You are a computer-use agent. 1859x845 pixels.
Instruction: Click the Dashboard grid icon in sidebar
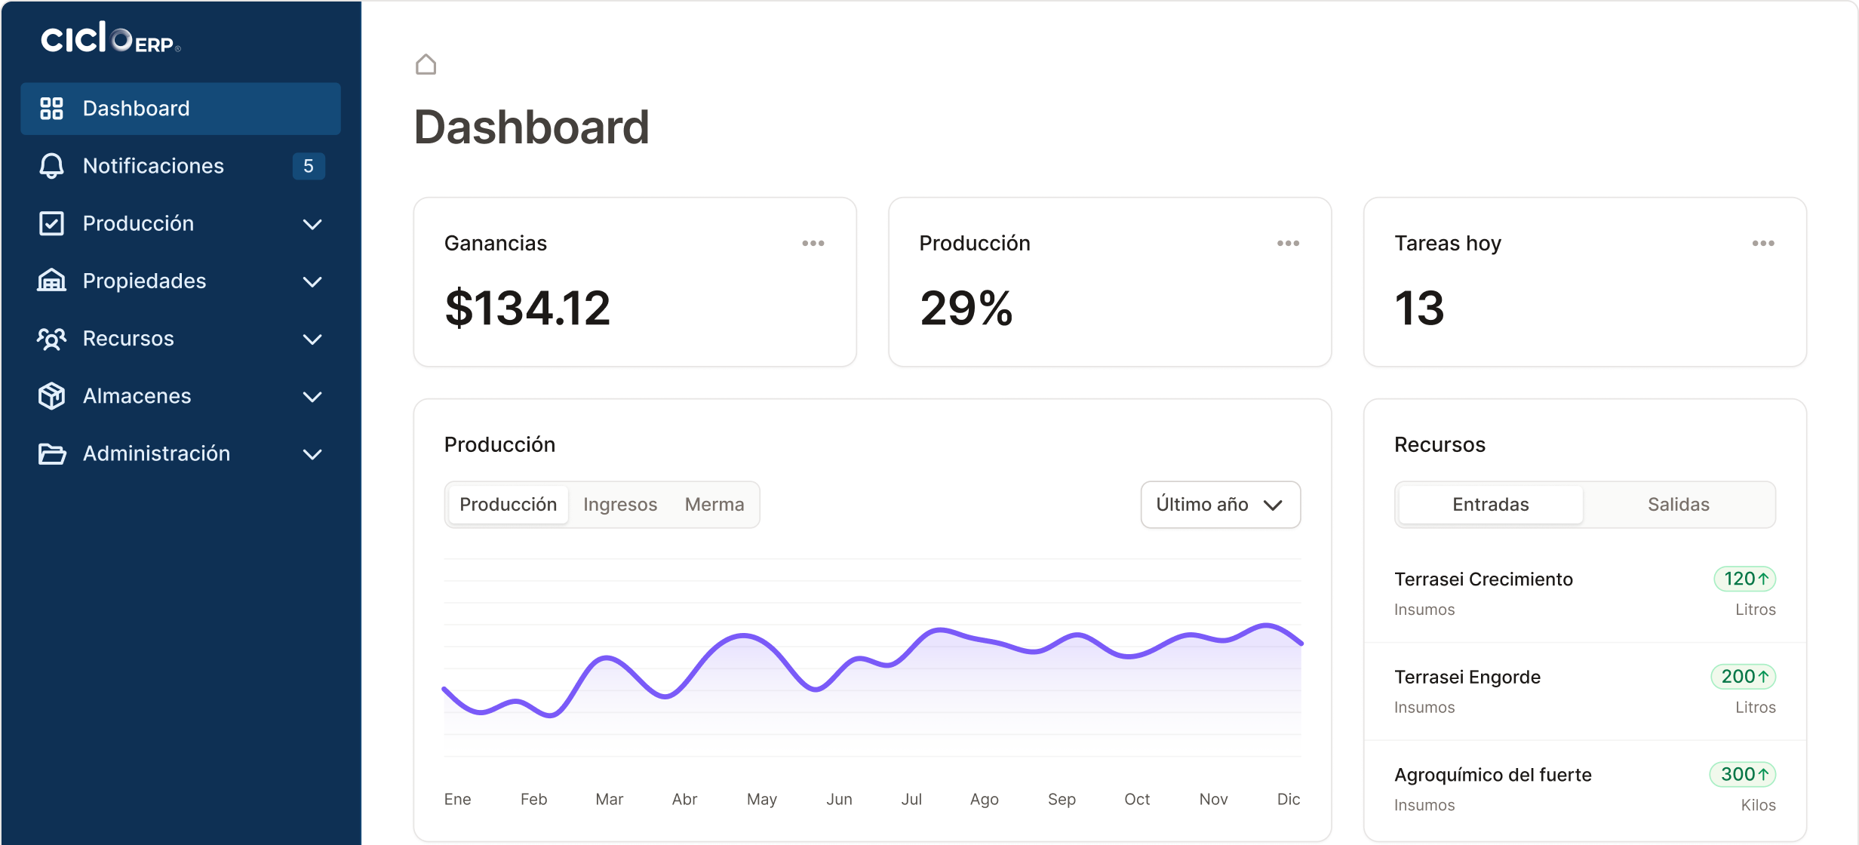pos(51,109)
